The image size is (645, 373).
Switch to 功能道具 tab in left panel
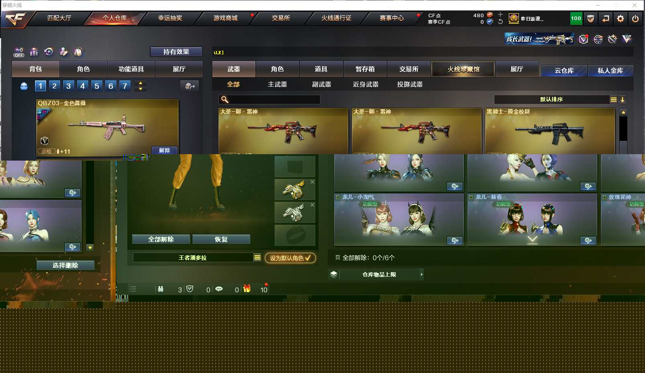131,69
